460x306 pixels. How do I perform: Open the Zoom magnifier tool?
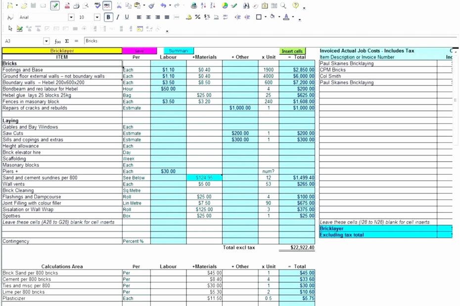[x=283, y=5]
